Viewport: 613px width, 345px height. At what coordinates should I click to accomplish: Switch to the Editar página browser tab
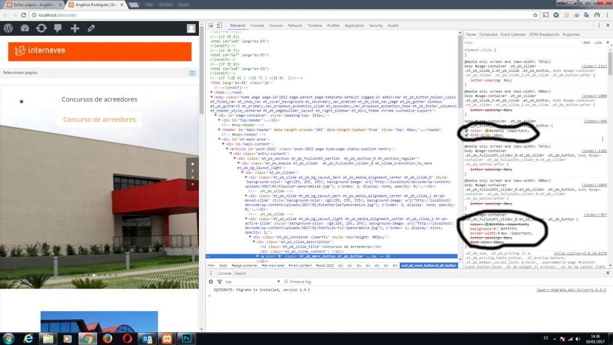coord(33,4)
